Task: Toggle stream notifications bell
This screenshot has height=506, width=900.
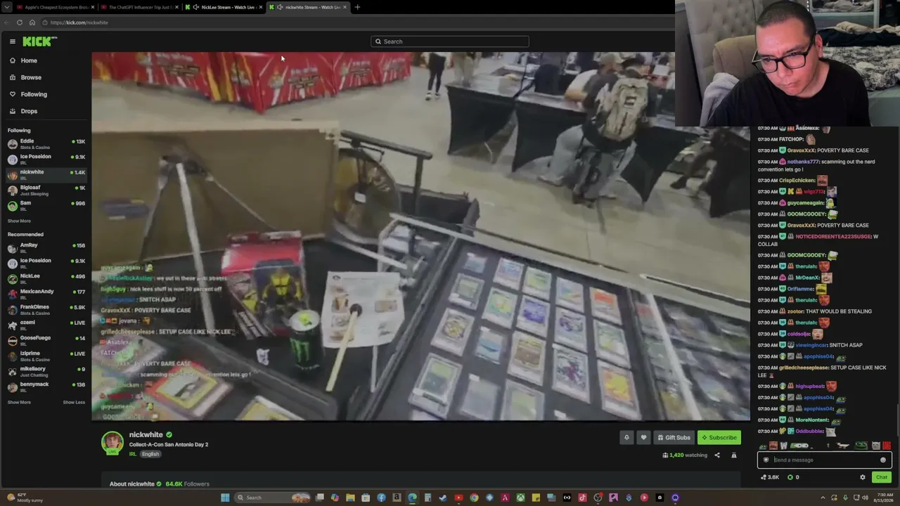Action: 626,438
